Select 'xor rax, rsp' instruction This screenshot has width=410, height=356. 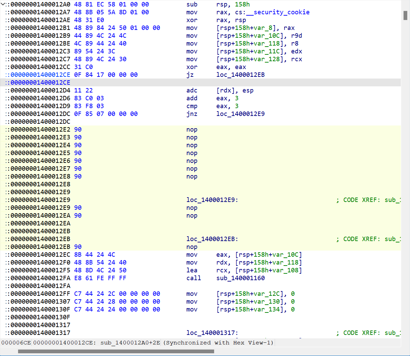click(216, 20)
